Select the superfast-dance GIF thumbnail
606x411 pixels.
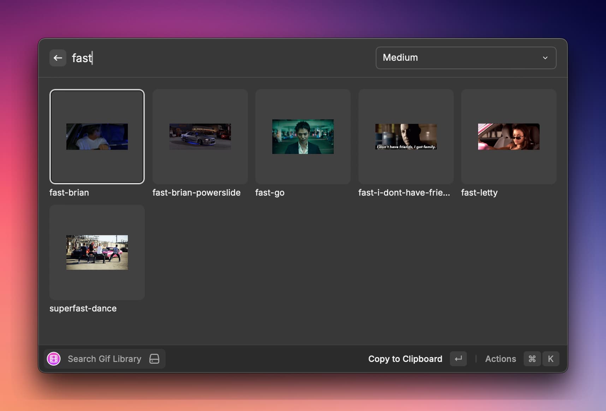pos(97,252)
